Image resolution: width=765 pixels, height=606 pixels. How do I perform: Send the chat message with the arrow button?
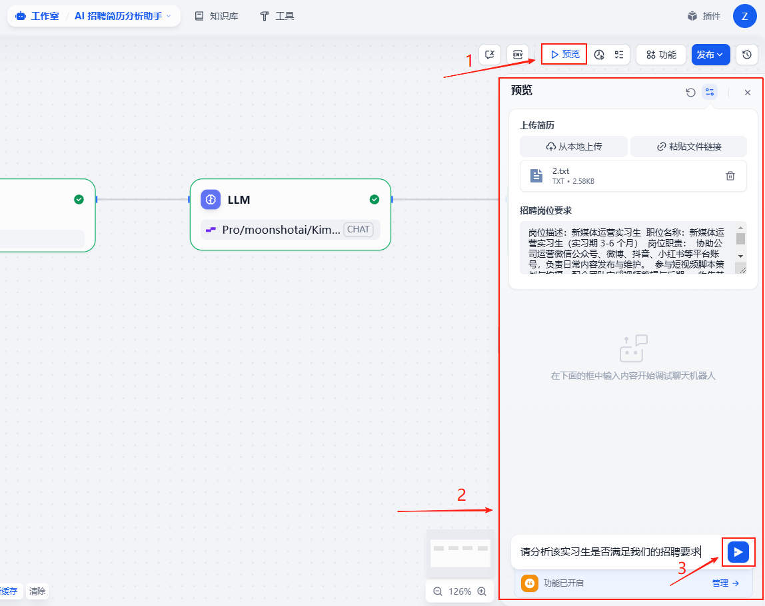click(x=738, y=551)
